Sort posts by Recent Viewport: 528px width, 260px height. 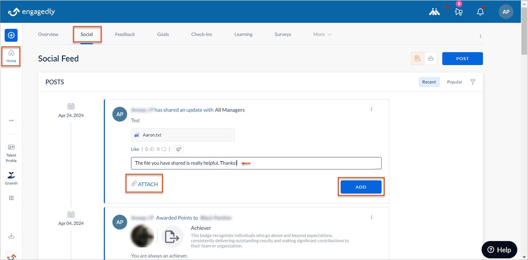tap(429, 82)
